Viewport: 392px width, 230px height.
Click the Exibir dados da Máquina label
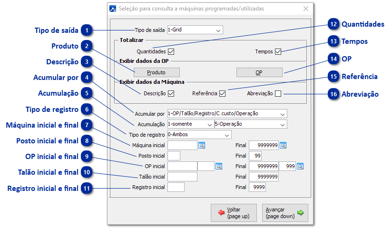click(x=152, y=82)
